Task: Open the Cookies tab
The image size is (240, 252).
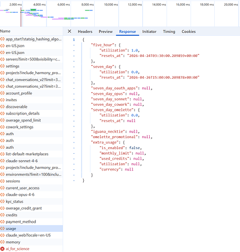Action: pyautogui.click(x=189, y=32)
